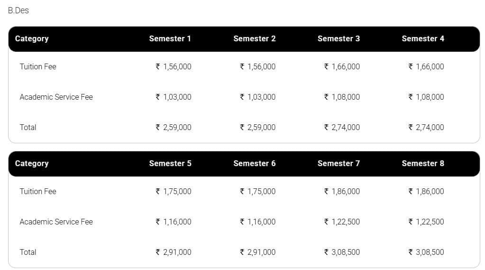Click the Semester 3 column header
The width and height of the screenshot is (485, 270).
[x=339, y=38]
